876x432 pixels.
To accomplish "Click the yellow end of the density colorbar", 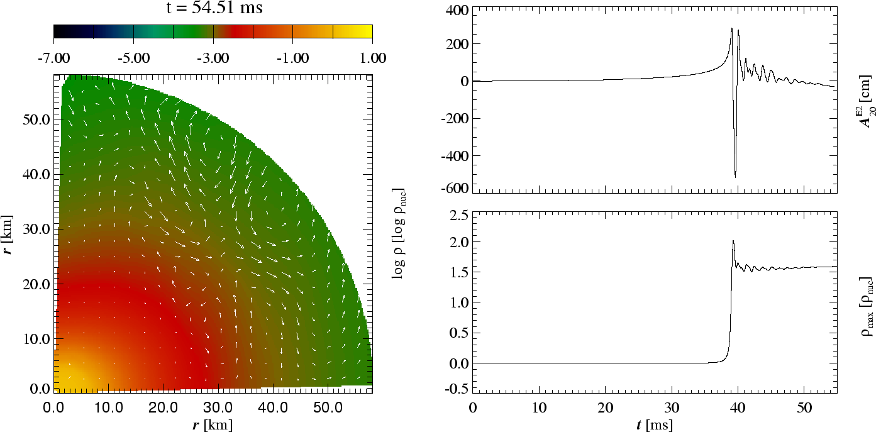I will pyautogui.click(x=362, y=31).
